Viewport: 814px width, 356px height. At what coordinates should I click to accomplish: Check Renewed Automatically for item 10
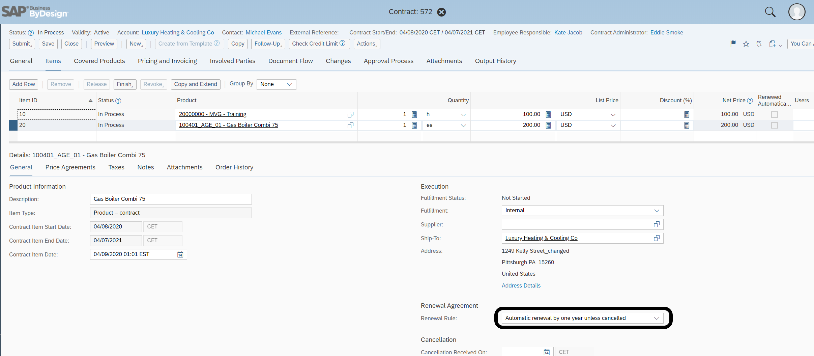(x=775, y=115)
